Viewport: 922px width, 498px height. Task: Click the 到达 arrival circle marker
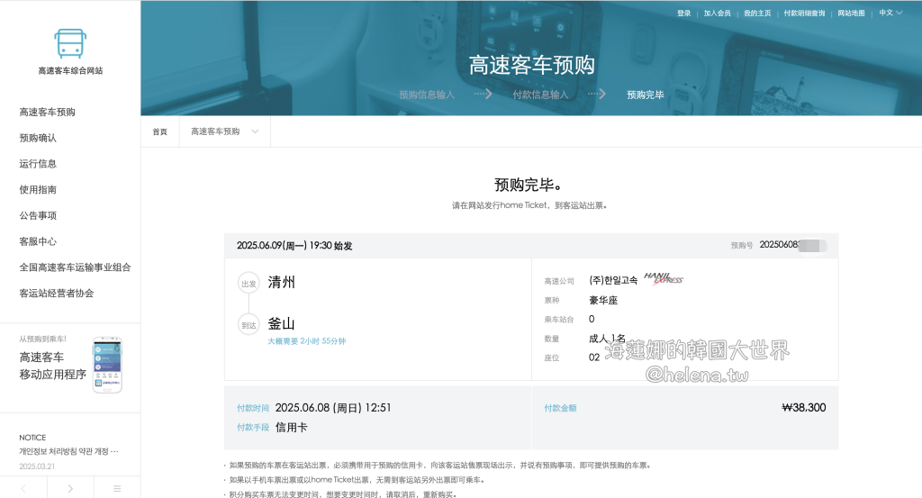tap(249, 325)
